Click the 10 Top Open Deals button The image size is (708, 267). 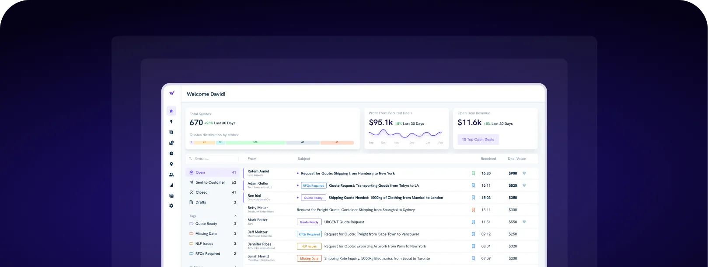tap(478, 140)
